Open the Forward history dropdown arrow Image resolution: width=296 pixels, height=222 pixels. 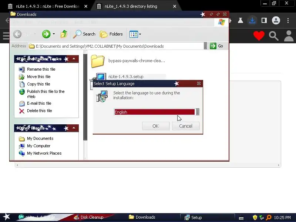(x=54, y=34)
